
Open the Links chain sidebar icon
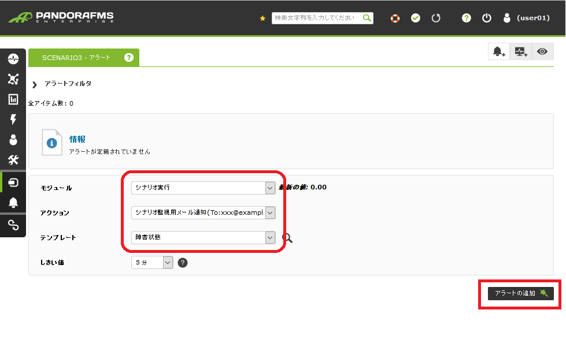(x=13, y=225)
